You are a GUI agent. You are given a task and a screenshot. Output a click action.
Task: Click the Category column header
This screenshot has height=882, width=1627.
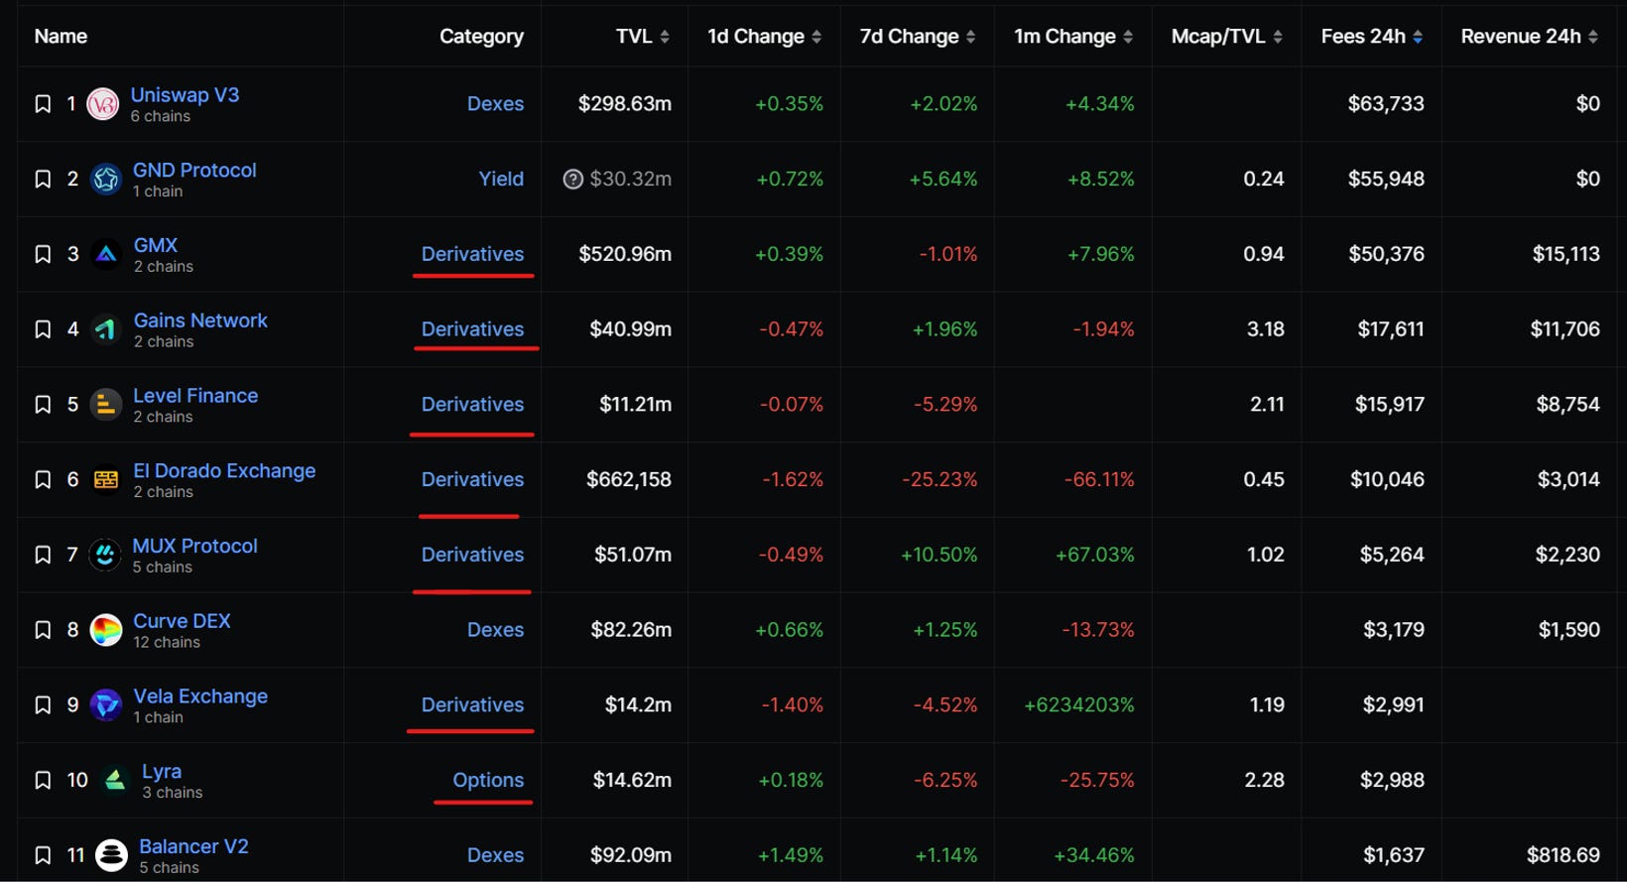[481, 37]
